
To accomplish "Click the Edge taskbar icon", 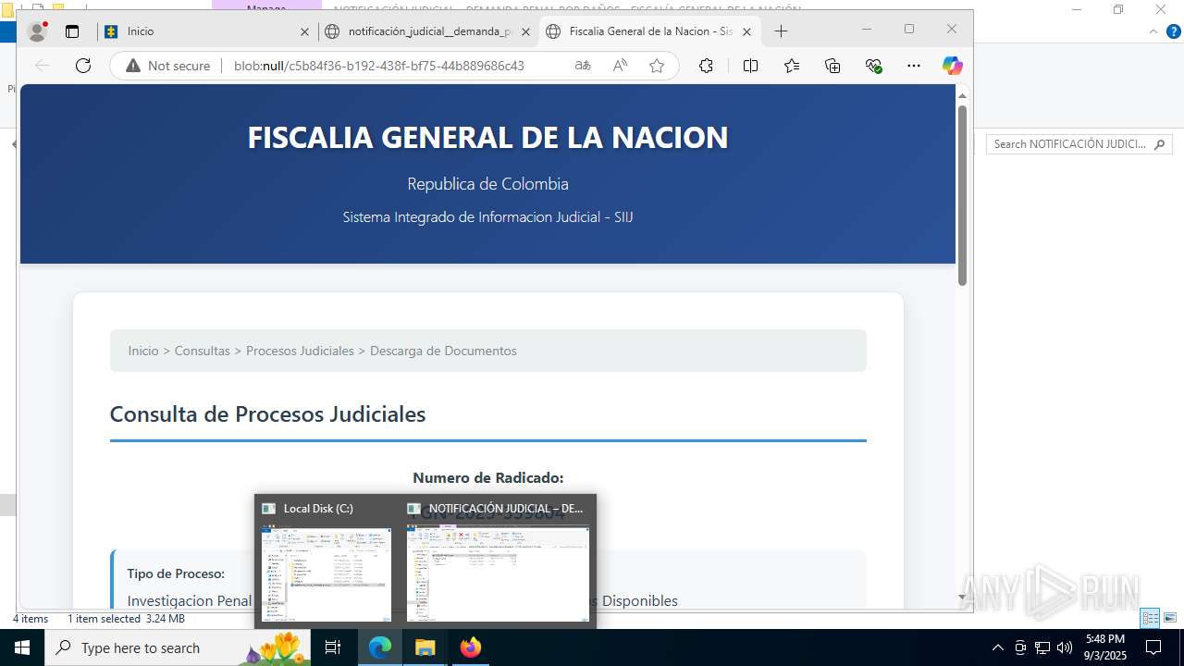I will [380, 647].
